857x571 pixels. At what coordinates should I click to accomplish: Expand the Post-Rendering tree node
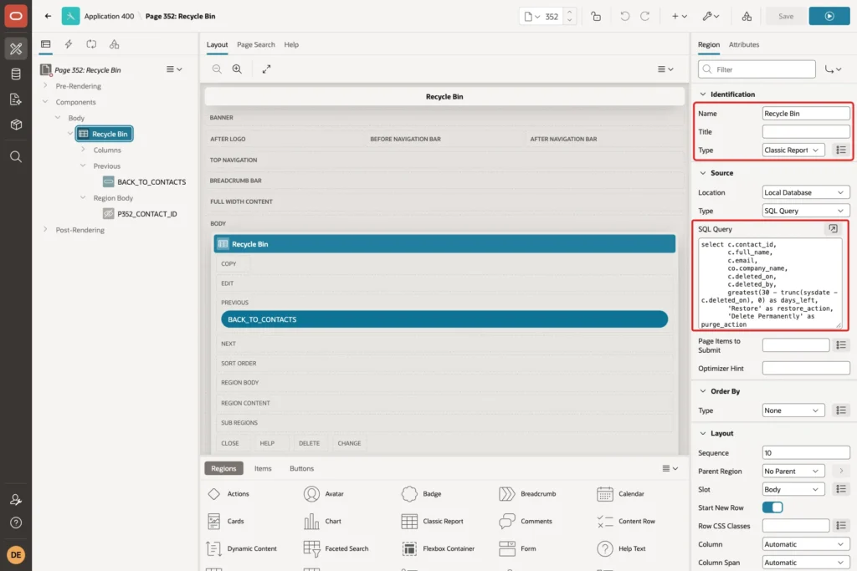coord(45,230)
